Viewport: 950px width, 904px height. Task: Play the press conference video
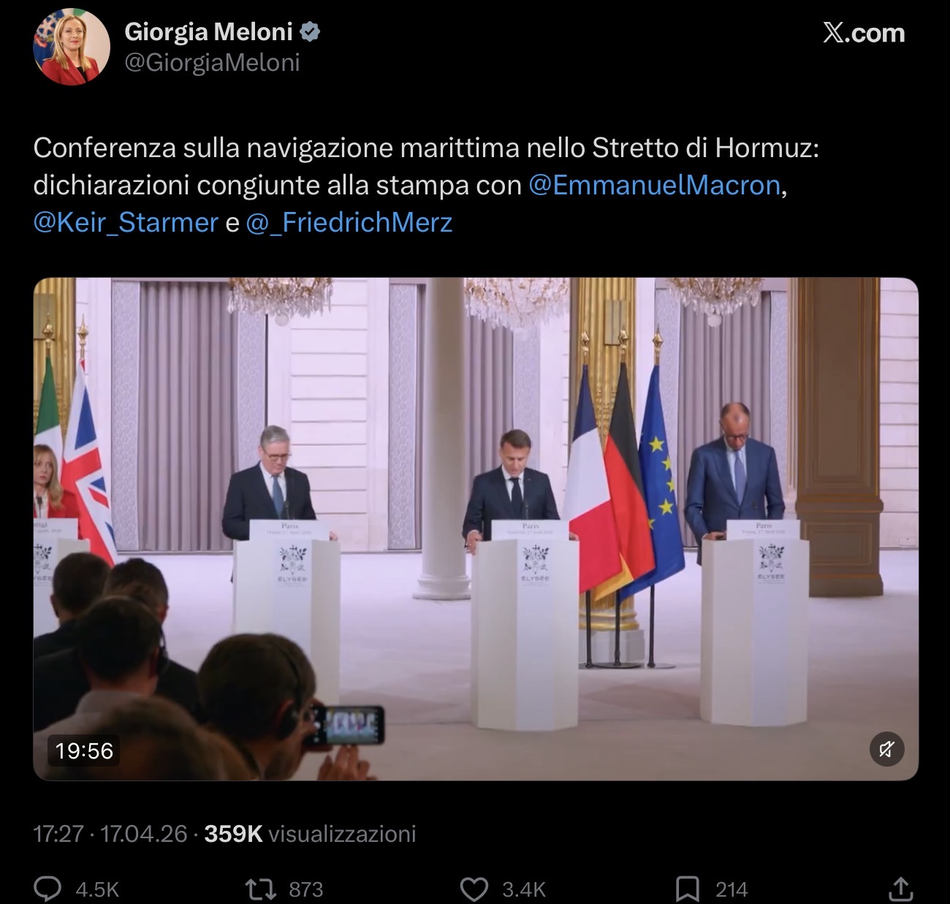(x=476, y=529)
